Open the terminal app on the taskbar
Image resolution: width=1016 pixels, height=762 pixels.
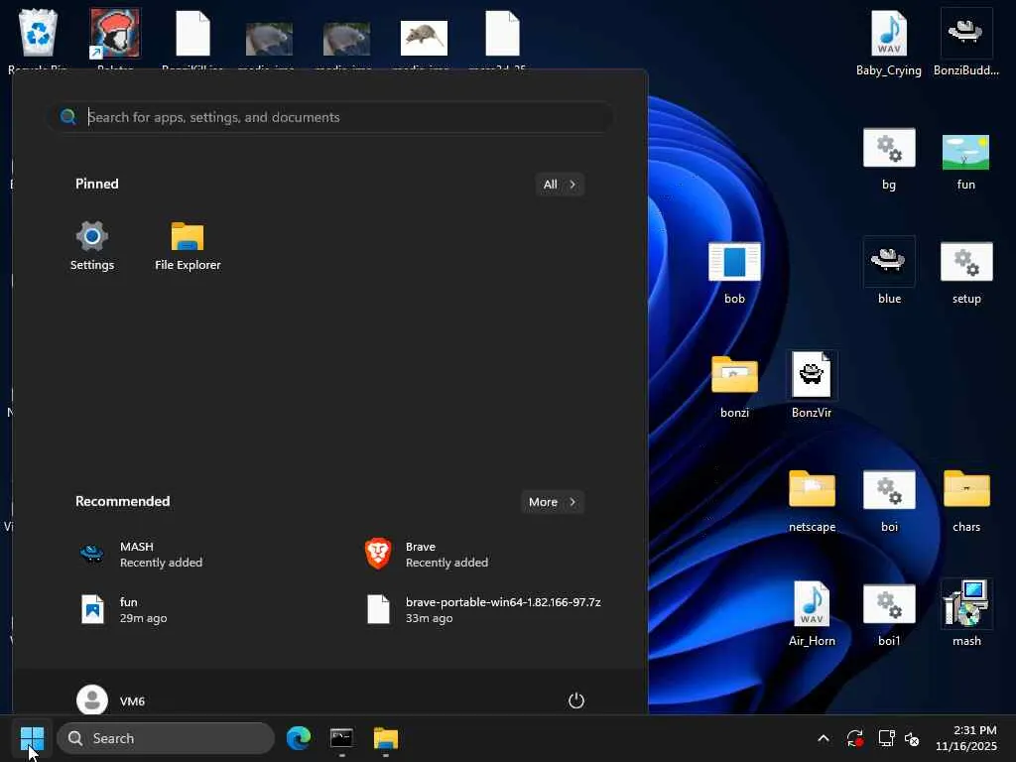[341, 738]
